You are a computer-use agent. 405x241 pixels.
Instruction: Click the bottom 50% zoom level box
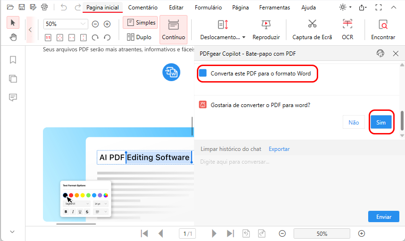[x=322, y=233]
